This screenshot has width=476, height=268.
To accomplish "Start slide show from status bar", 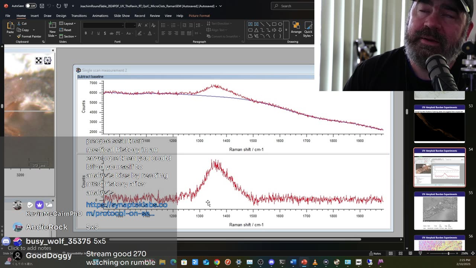I will 420,253.
